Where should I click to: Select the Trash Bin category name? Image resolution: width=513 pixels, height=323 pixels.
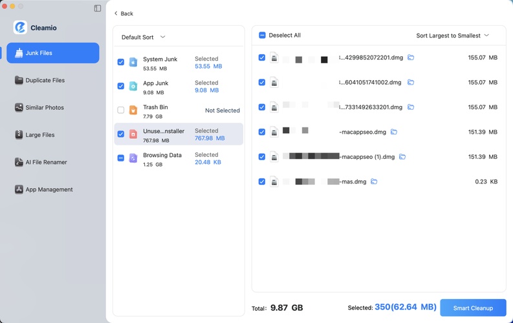tap(155, 107)
